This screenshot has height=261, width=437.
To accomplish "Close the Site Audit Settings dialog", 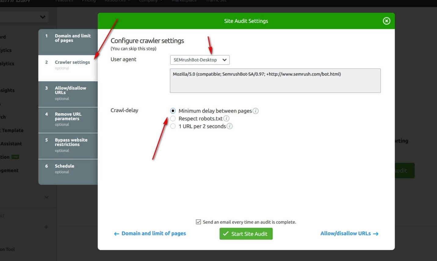I will [x=386, y=21].
